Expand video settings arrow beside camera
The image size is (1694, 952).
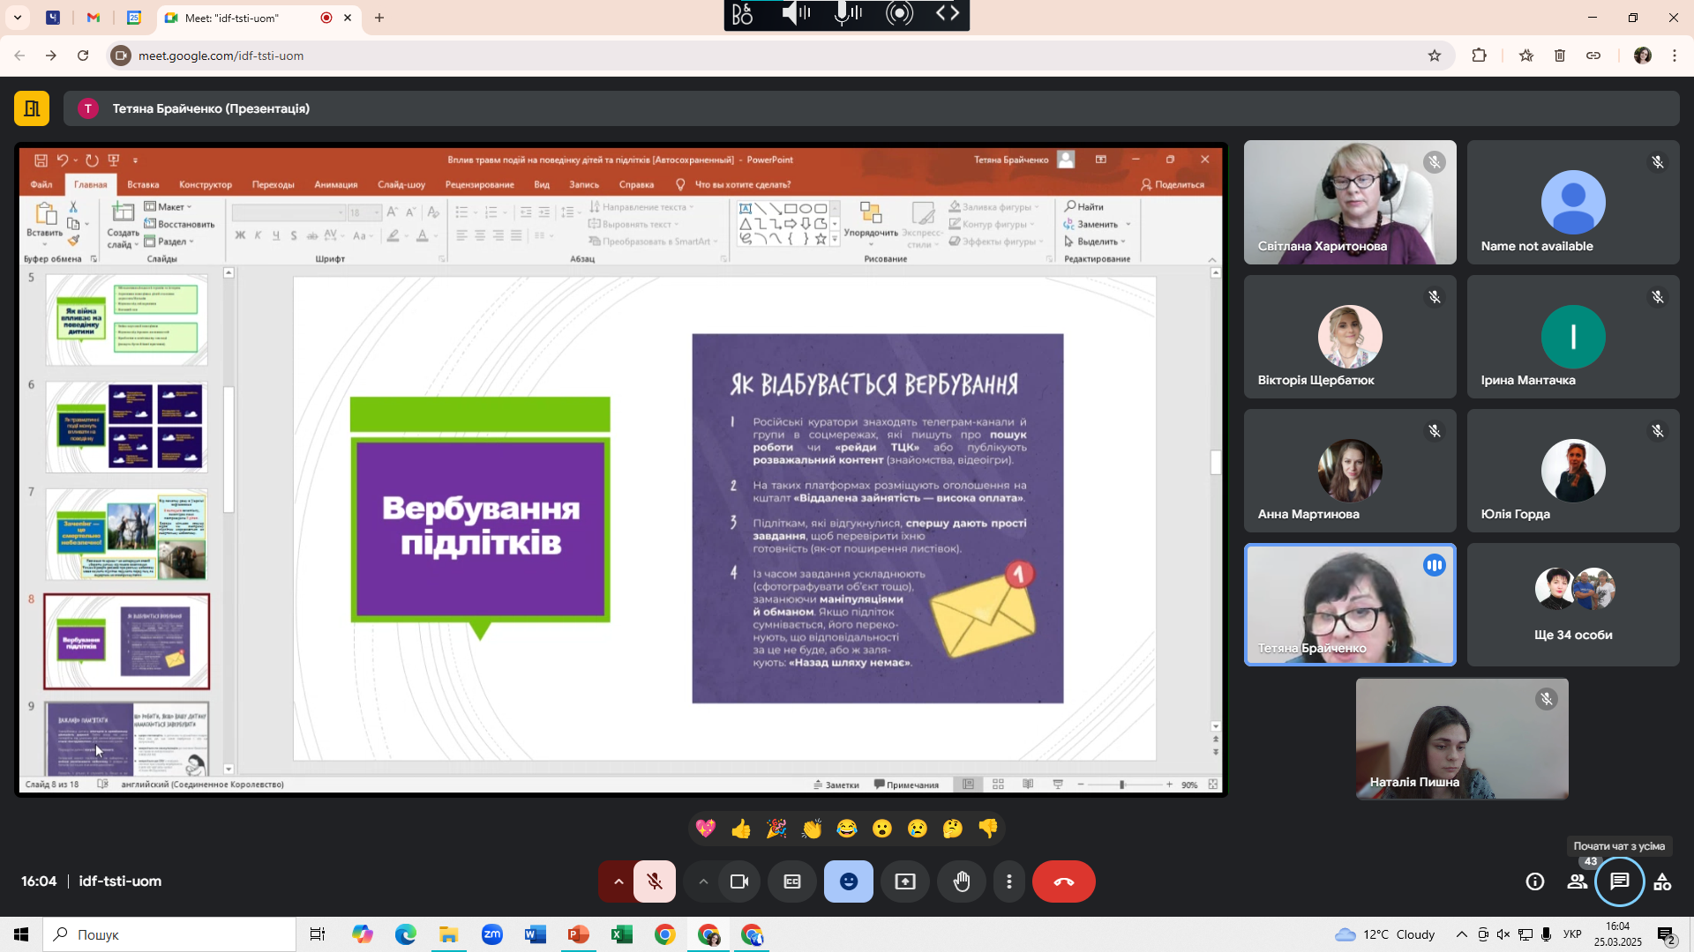tap(703, 881)
